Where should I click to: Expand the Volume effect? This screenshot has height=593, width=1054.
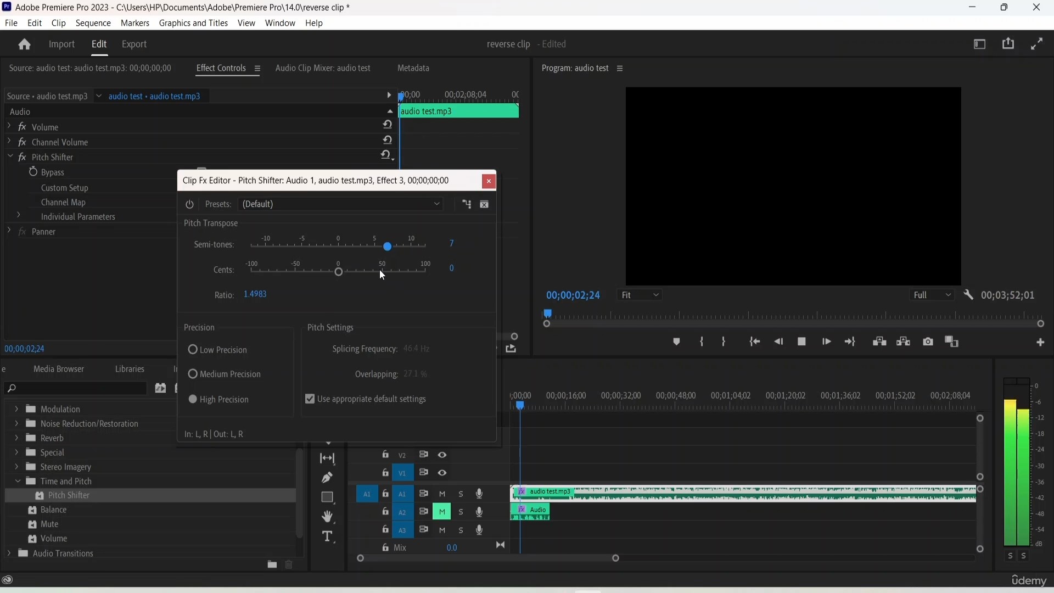click(x=9, y=127)
